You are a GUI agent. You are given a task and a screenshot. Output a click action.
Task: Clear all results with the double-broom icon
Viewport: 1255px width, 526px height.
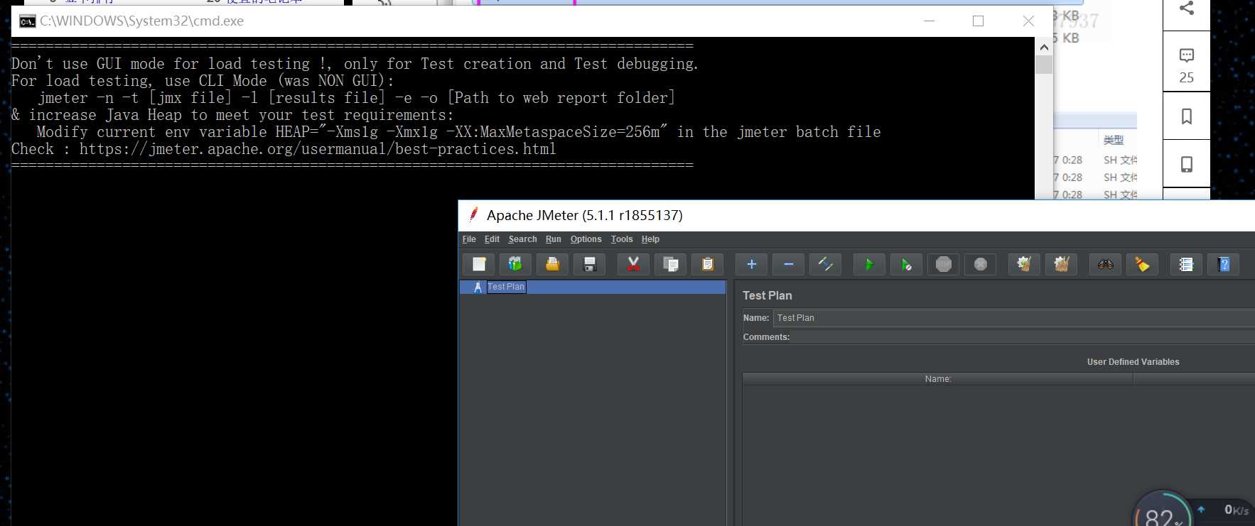(x=1061, y=264)
